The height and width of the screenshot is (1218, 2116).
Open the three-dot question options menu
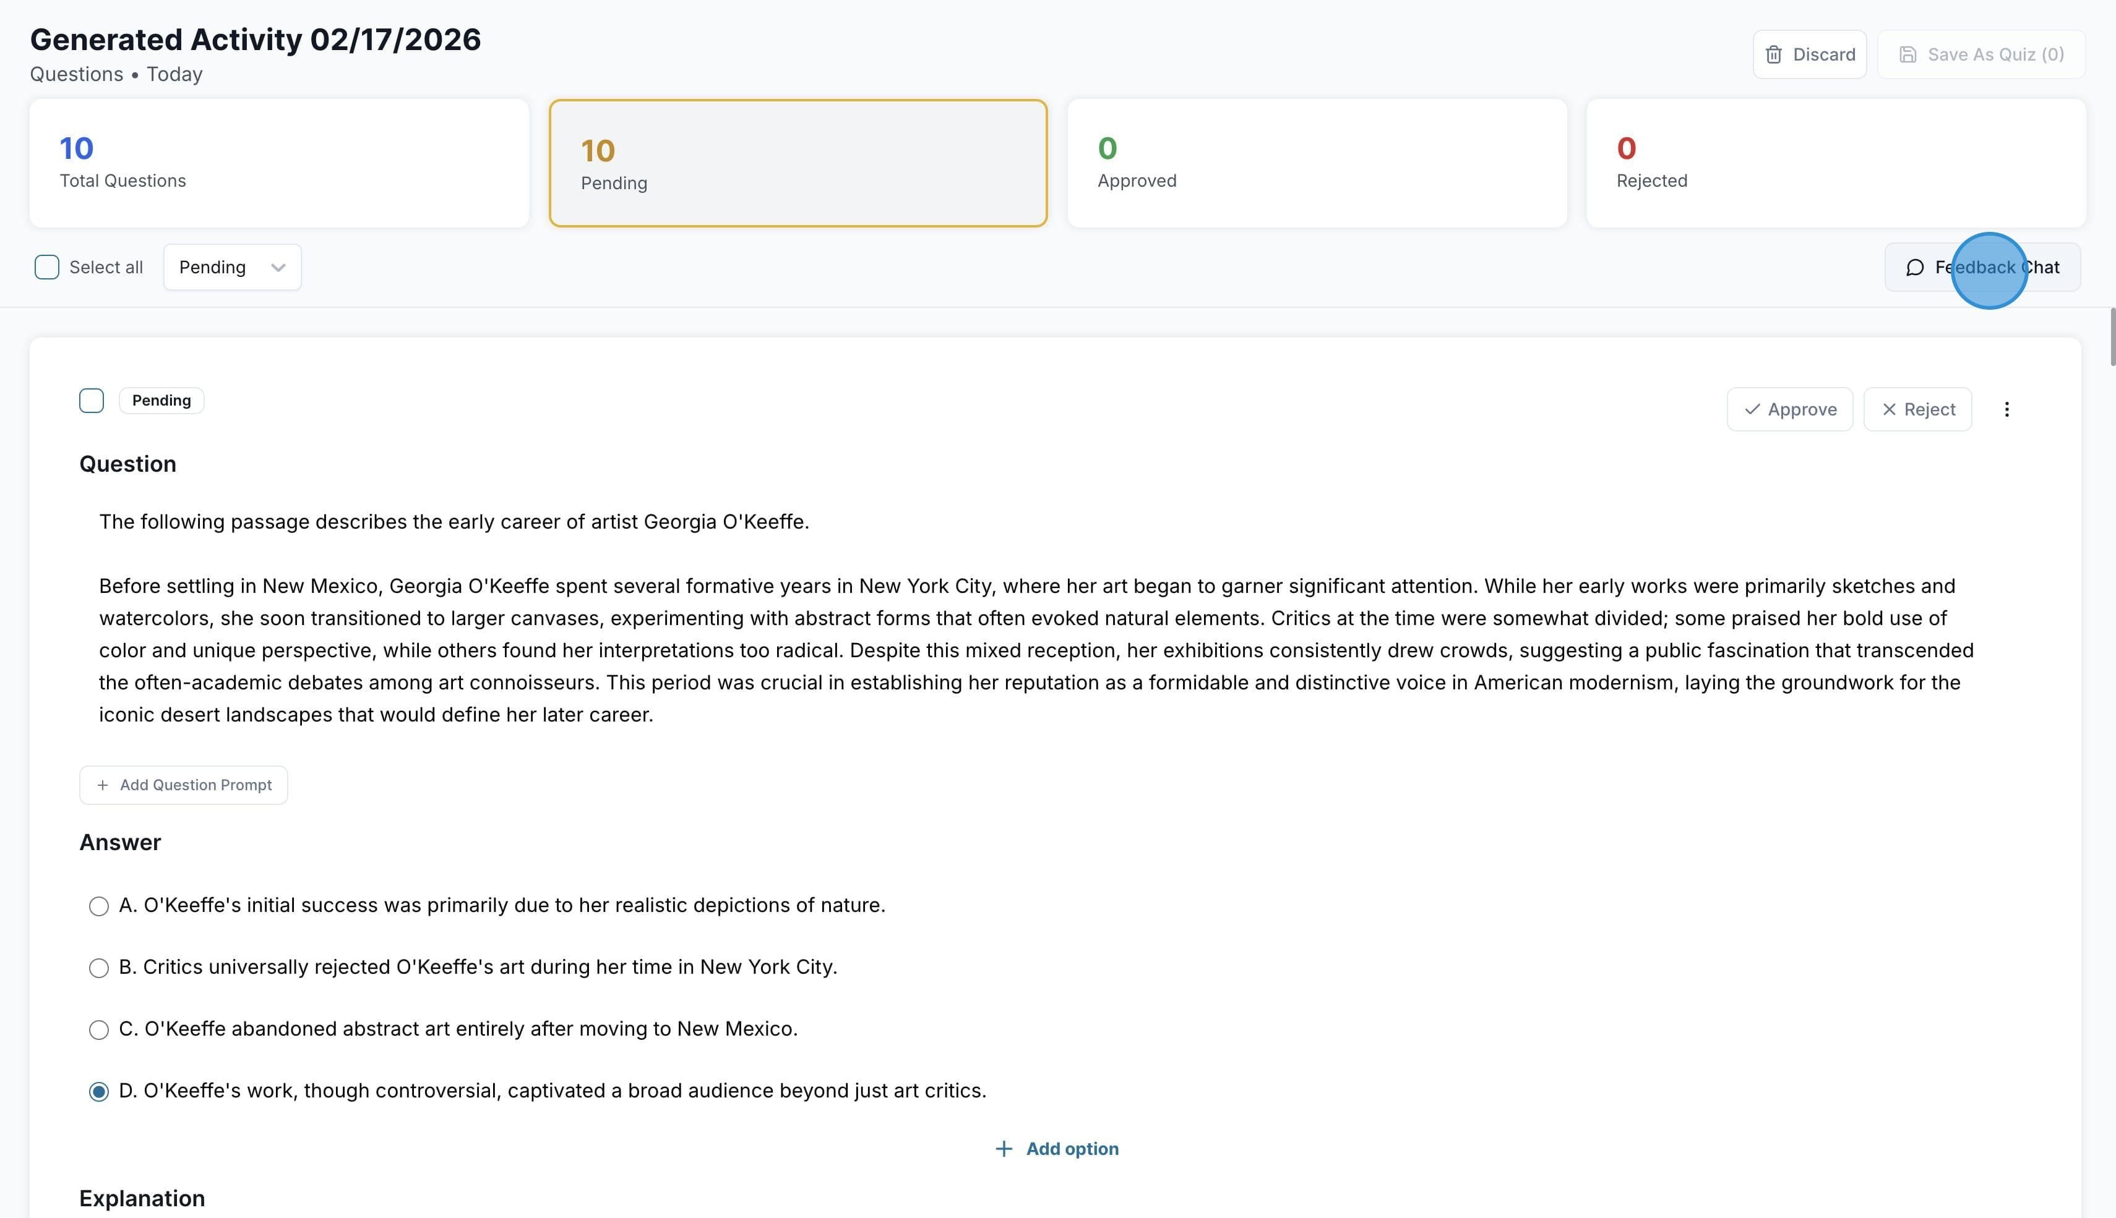coord(2006,409)
